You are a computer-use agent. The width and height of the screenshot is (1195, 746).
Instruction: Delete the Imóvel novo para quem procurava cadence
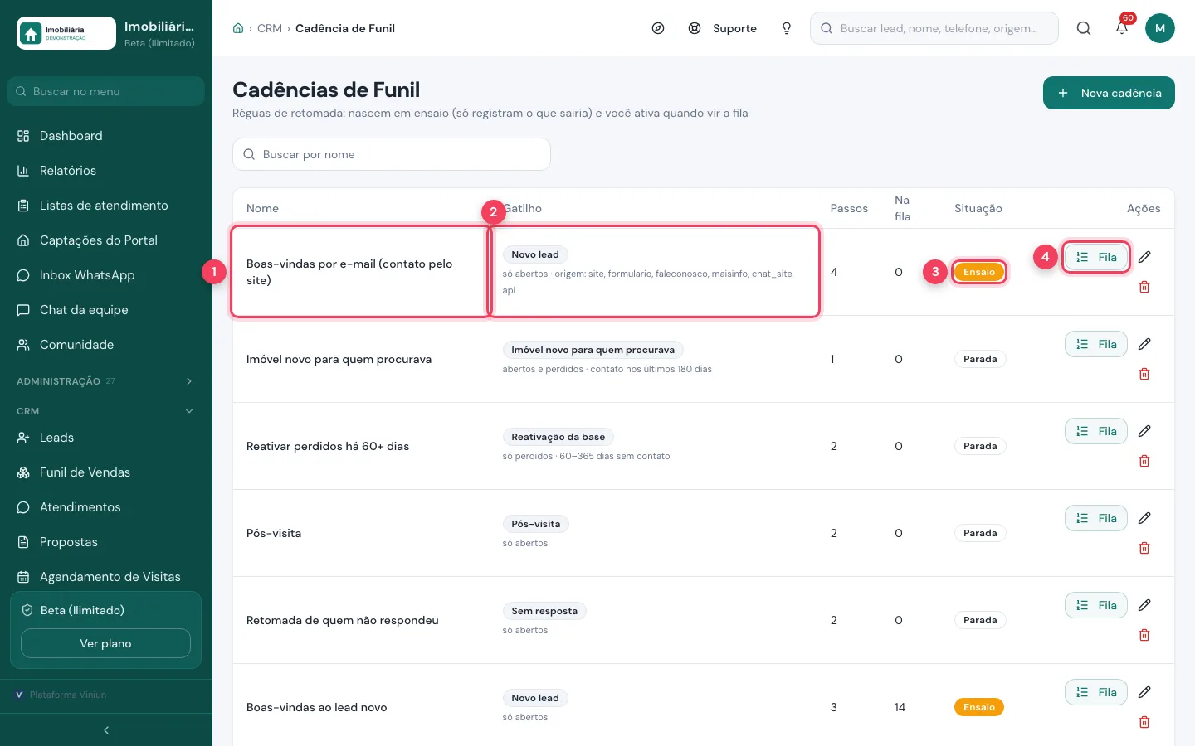pyautogui.click(x=1144, y=374)
